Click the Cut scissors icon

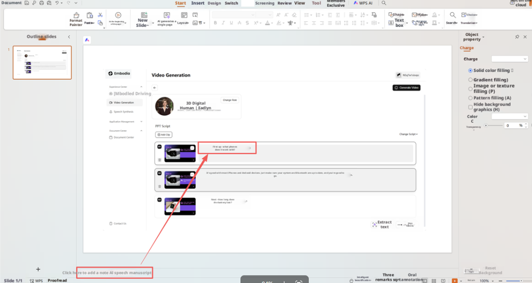point(100,15)
